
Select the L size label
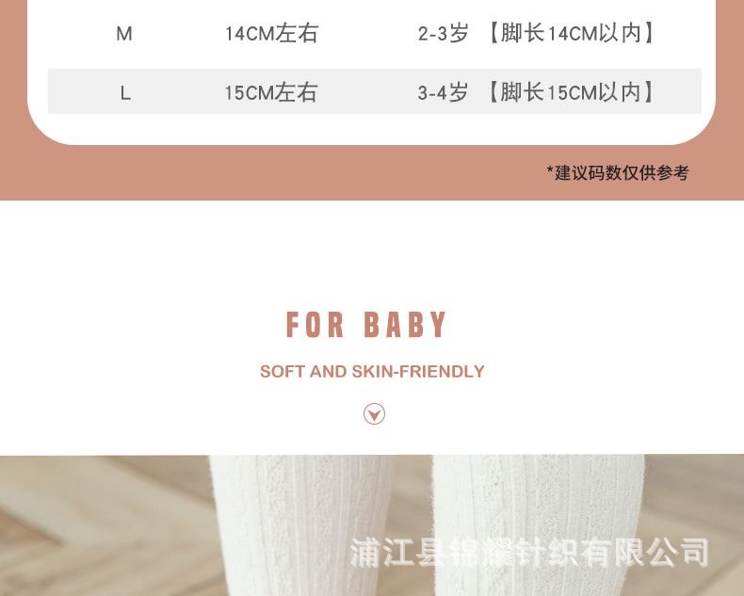(125, 93)
